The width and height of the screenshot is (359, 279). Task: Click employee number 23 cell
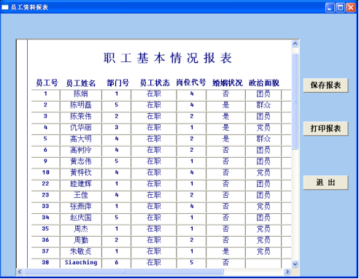[x=45, y=195]
